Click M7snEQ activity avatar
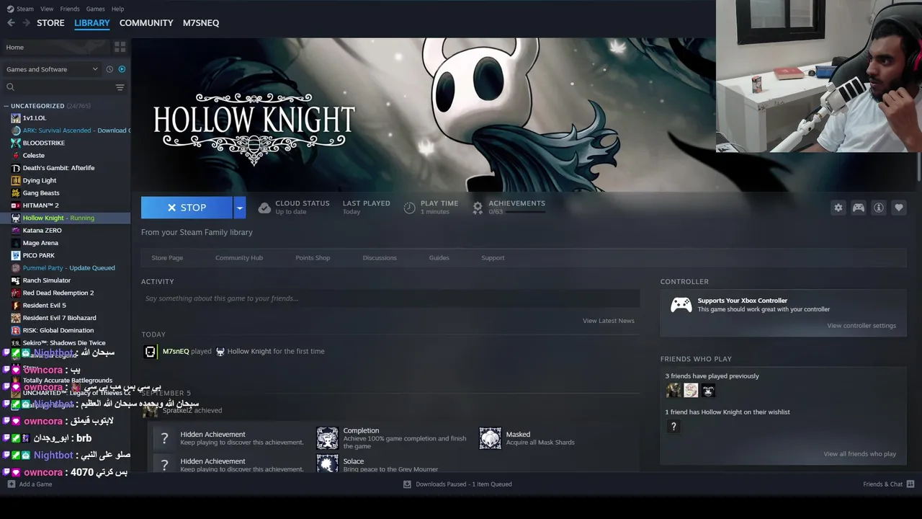The image size is (922, 519). pyautogui.click(x=150, y=351)
